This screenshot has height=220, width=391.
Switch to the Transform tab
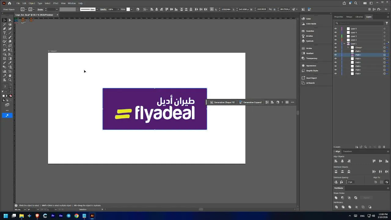pyautogui.click(x=347, y=151)
